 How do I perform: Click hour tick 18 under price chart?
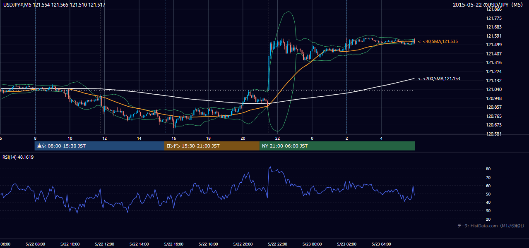point(208,138)
